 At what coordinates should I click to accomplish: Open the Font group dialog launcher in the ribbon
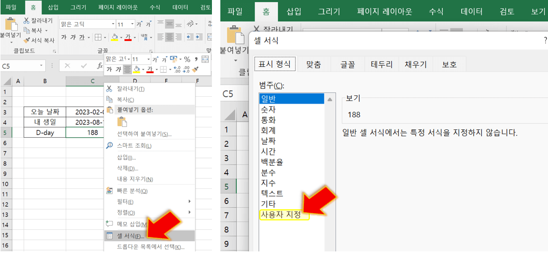coord(152,51)
